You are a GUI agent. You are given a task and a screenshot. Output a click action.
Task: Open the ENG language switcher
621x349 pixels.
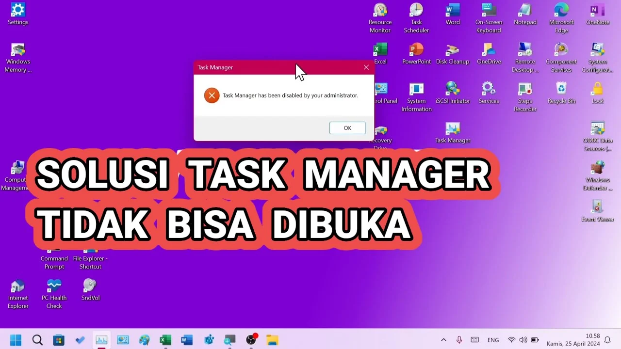tap(493, 340)
